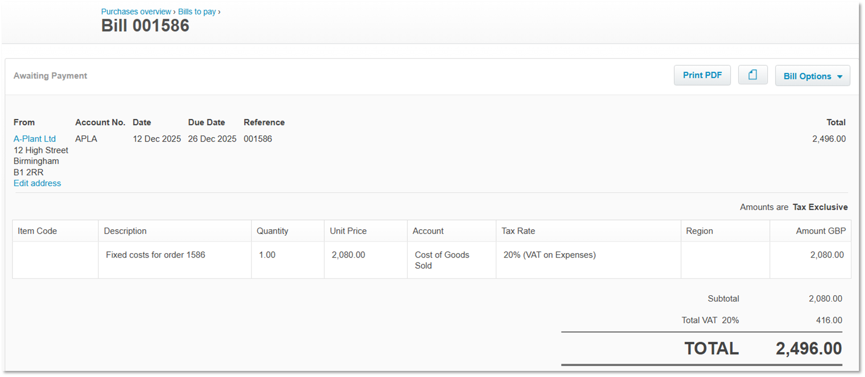The width and height of the screenshot is (865, 377).
Task: Click the Print PDF button
Action: (x=702, y=75)
